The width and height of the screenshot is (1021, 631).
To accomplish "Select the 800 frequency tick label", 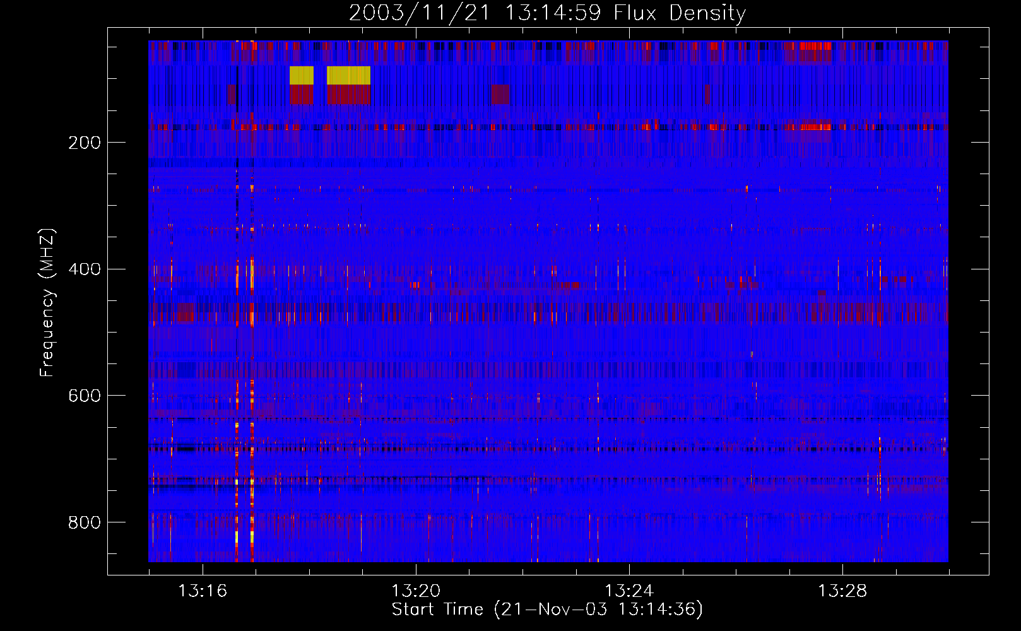I will 85,522.
